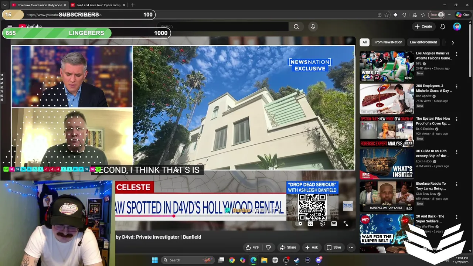Image resolution: width=473 pixels, height=266 pixels.
Task: Open File Explorer from taskbar
Action: 264,260
